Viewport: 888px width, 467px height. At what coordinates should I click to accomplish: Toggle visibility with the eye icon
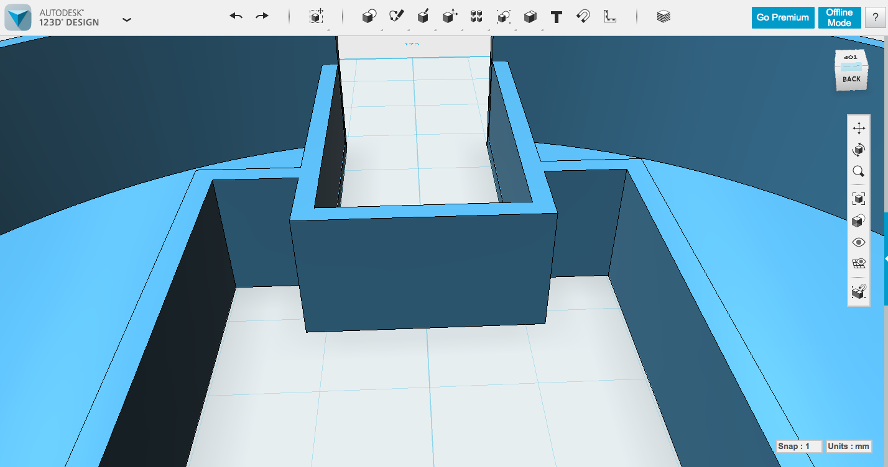pyautogui.click(x=859, y=242)
